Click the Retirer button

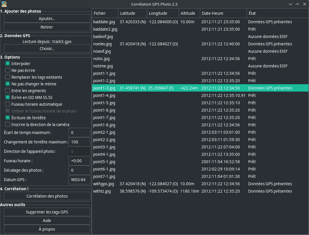(x=47, y=27)
